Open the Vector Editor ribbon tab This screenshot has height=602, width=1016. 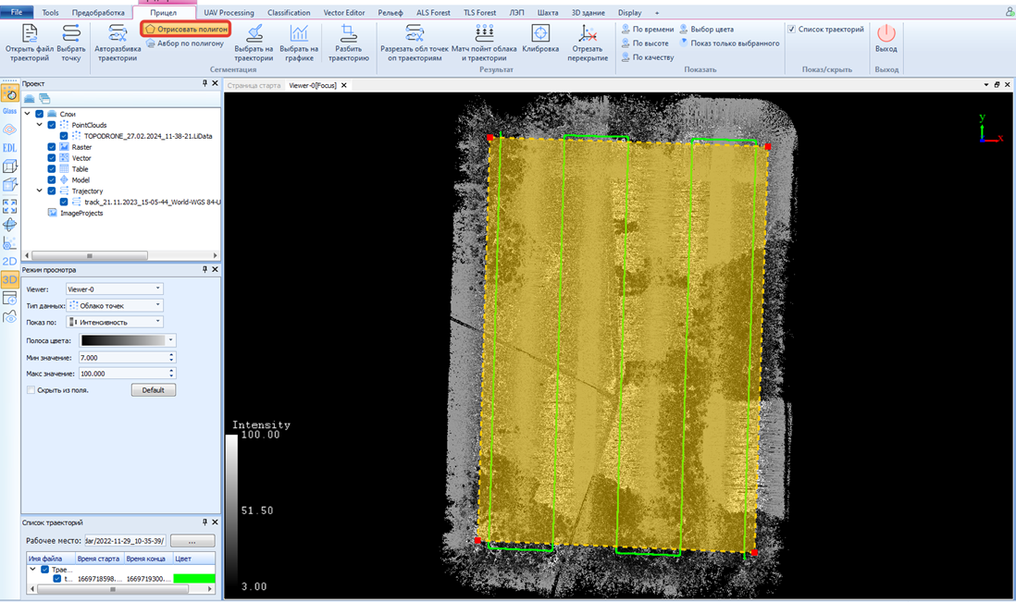tap(344, 12)
